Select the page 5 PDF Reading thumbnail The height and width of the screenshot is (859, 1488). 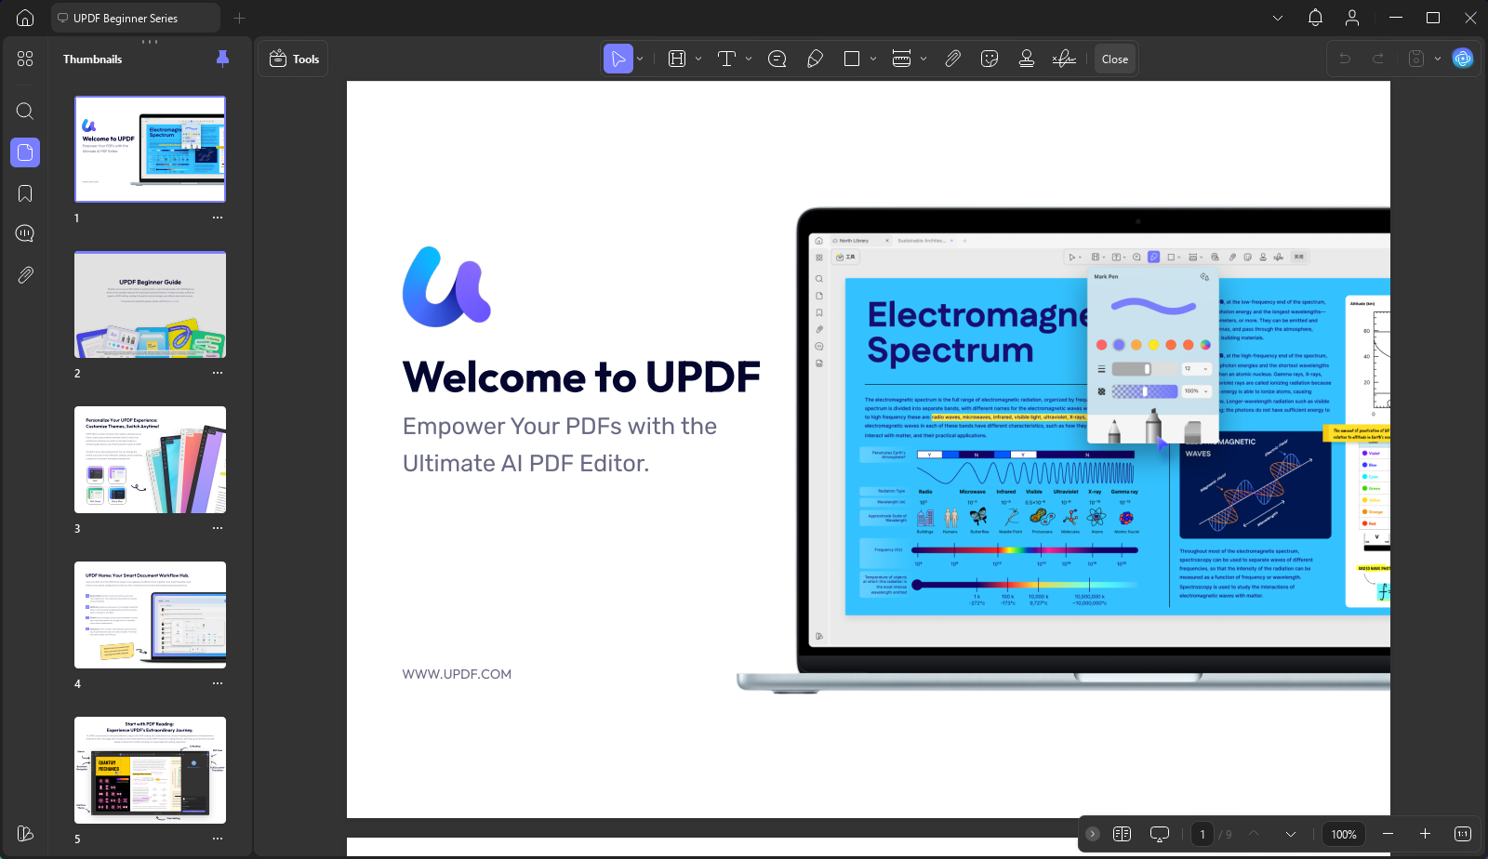[150, 770]
